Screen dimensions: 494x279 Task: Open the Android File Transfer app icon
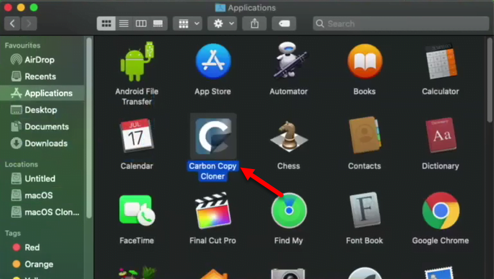[137, 62]
